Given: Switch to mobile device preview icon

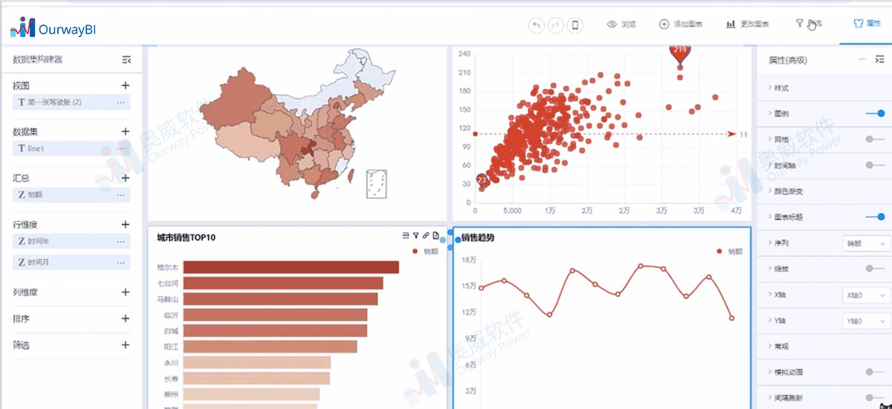Looking at the screenshot, I should pyautogui.click(x=575, y=24).
